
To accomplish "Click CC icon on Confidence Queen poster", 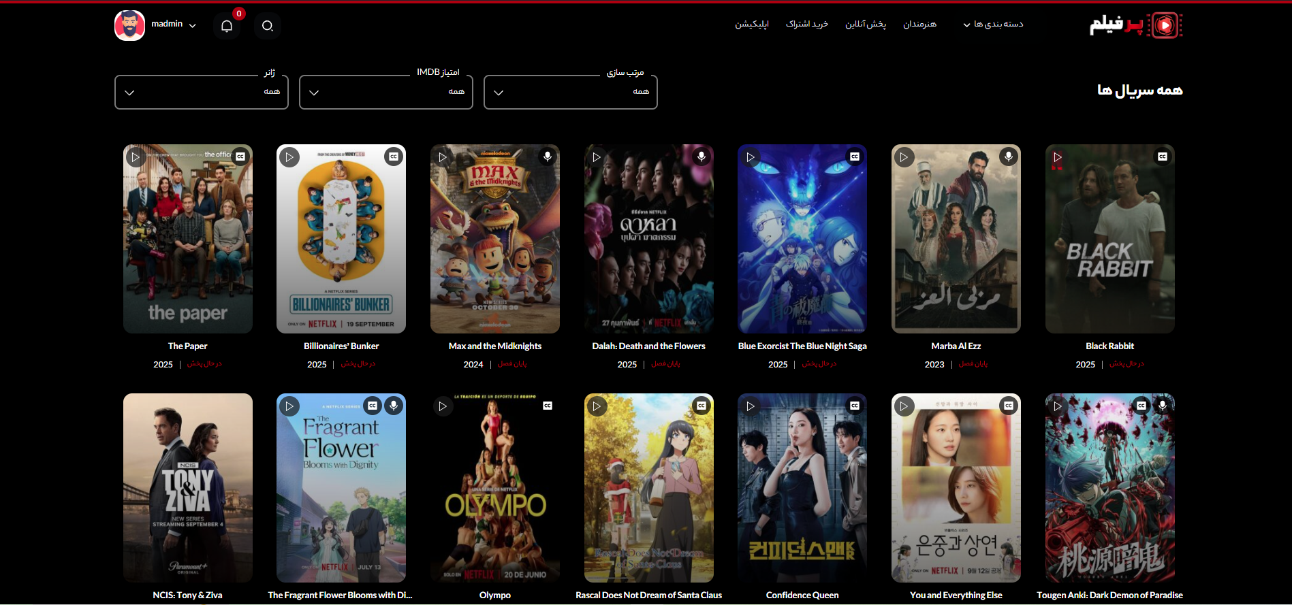I will click(x=855, y=406).
